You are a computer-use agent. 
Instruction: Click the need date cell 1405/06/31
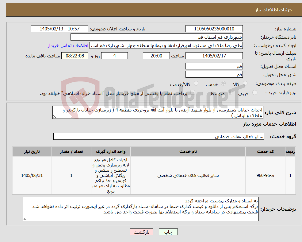click(x=32, y=175)
